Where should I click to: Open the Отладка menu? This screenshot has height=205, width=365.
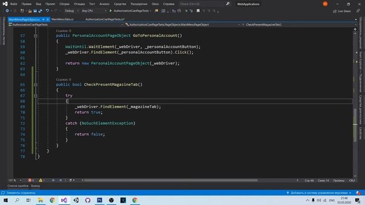[x=79, y=4]
